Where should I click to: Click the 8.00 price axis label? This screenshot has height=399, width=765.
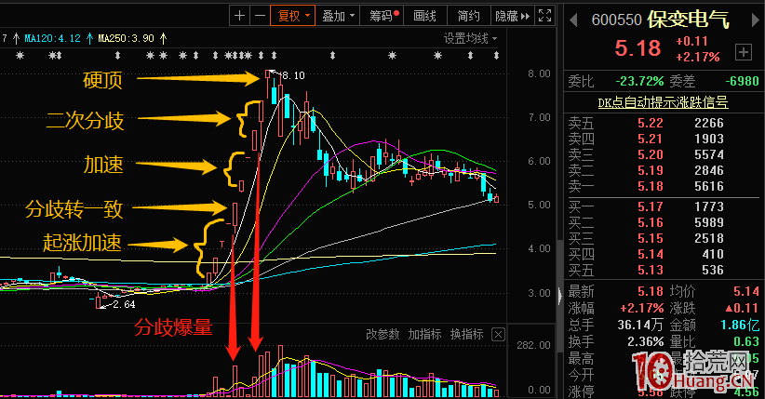539,73
